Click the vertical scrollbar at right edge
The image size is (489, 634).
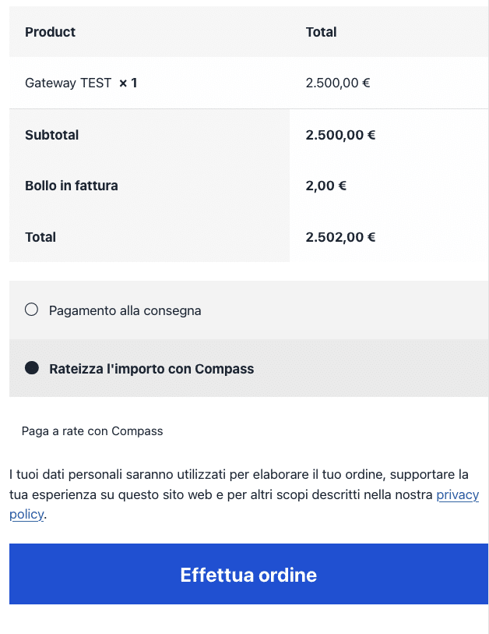(x=488, y=312)
